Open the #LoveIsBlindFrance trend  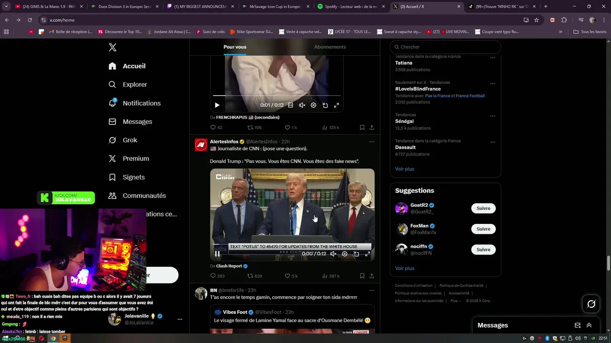click(418, 89)
